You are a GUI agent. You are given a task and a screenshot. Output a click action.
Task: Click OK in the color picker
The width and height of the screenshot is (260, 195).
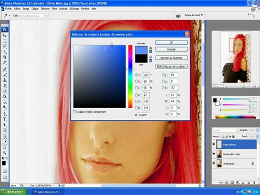[x=171, y=43]
